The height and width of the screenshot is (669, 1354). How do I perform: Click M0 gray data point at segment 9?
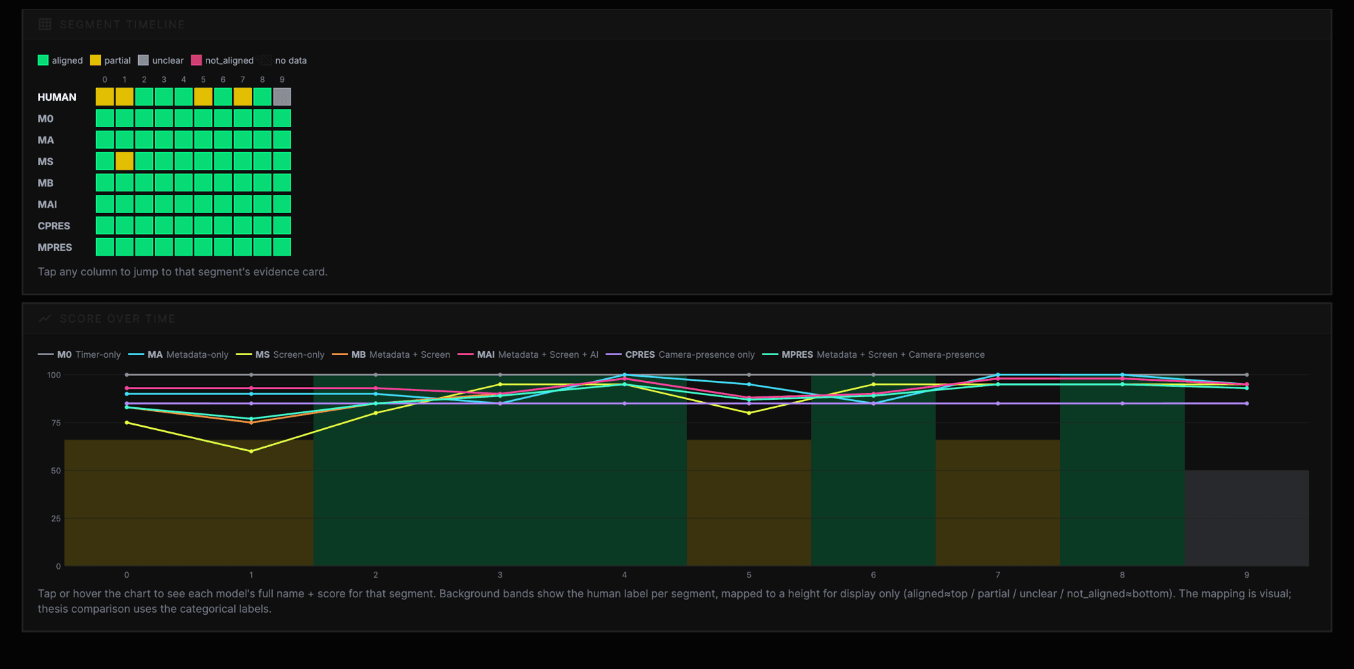1247,375
